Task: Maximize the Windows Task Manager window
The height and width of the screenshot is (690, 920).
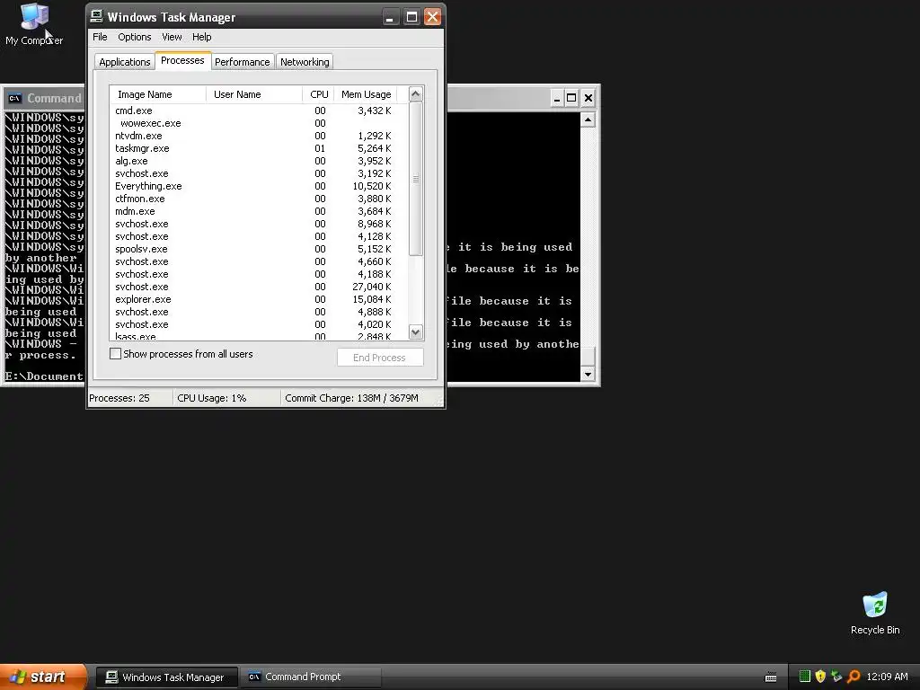Action: [411, 17]
